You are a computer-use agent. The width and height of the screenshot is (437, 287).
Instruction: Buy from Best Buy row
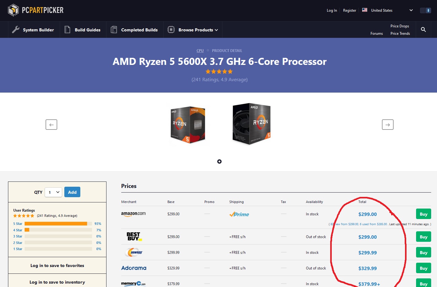click(423, 237)
